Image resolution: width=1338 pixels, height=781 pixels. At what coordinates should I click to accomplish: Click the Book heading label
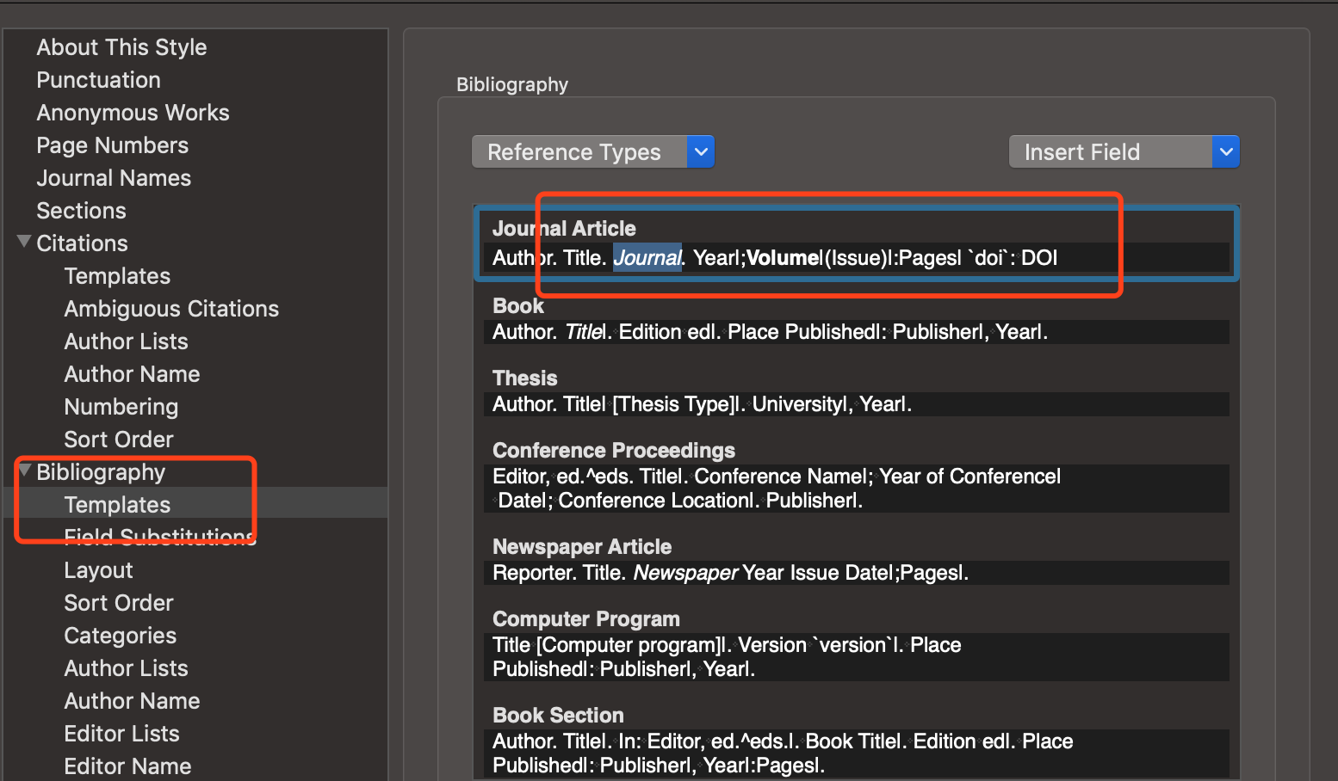pos(518,306)
